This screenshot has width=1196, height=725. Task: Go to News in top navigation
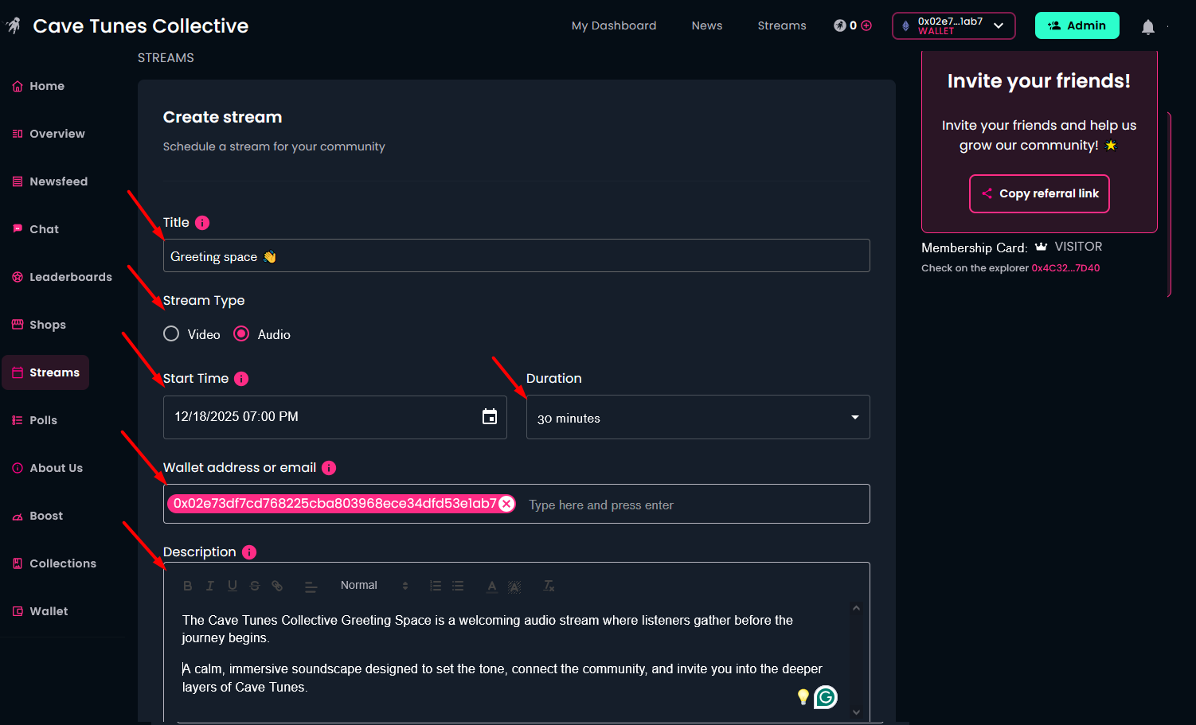click(706, 25)
